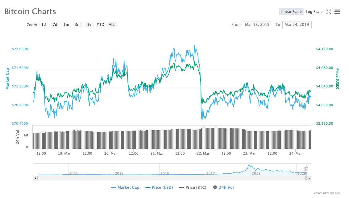
Task: Hide the Price (USD) series
Action: pyautogui.click(x=159, y=187)
